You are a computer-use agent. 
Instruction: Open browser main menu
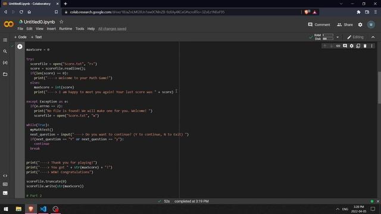(x=376, y=12)
